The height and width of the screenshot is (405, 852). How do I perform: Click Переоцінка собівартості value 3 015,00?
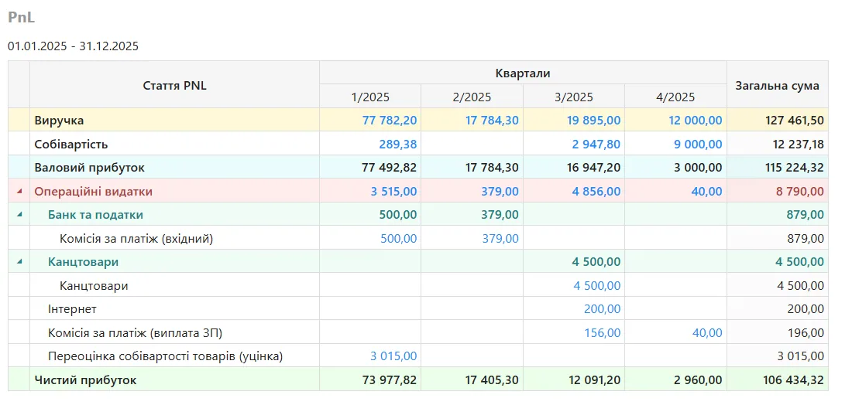click(x=393, y=356)
